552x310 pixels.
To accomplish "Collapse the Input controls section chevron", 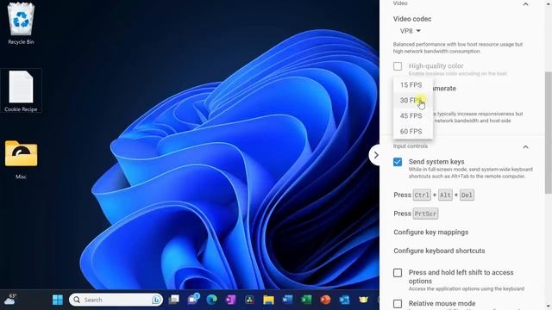I will [x=525, y=147].
